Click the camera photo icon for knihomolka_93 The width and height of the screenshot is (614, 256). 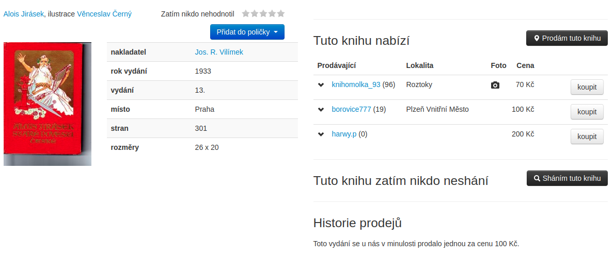tap(495, 85)
